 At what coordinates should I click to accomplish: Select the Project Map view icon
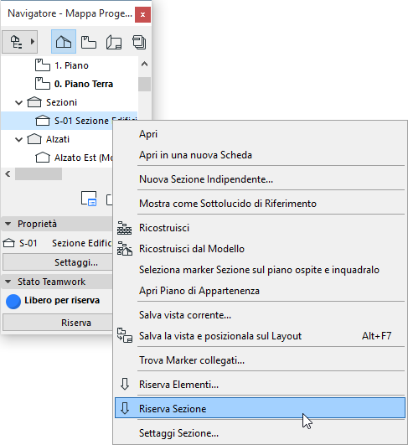coord(64,42)
